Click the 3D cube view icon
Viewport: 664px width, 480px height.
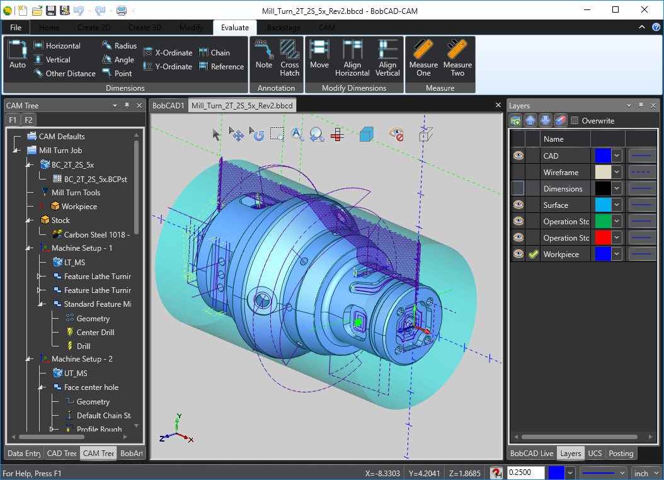[x=367, y=134]
